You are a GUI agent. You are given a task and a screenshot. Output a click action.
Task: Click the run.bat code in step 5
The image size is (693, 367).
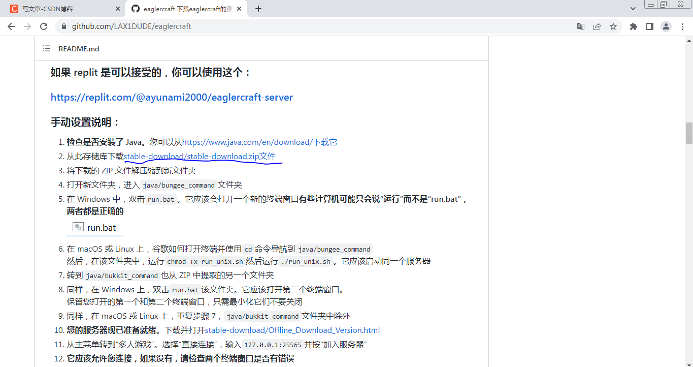pos(161,199)
